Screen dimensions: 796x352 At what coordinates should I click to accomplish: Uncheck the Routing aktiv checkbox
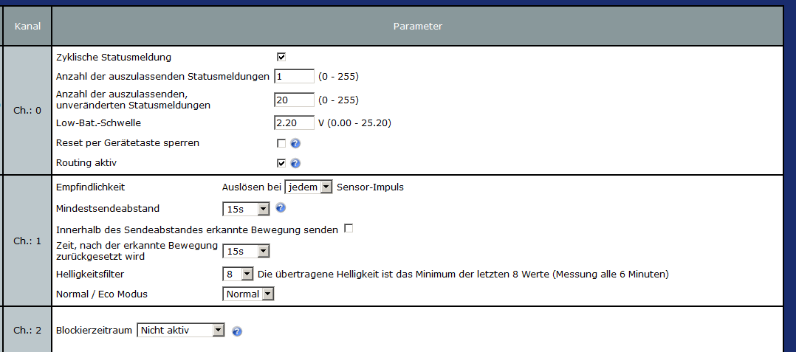tap(281, 163)
